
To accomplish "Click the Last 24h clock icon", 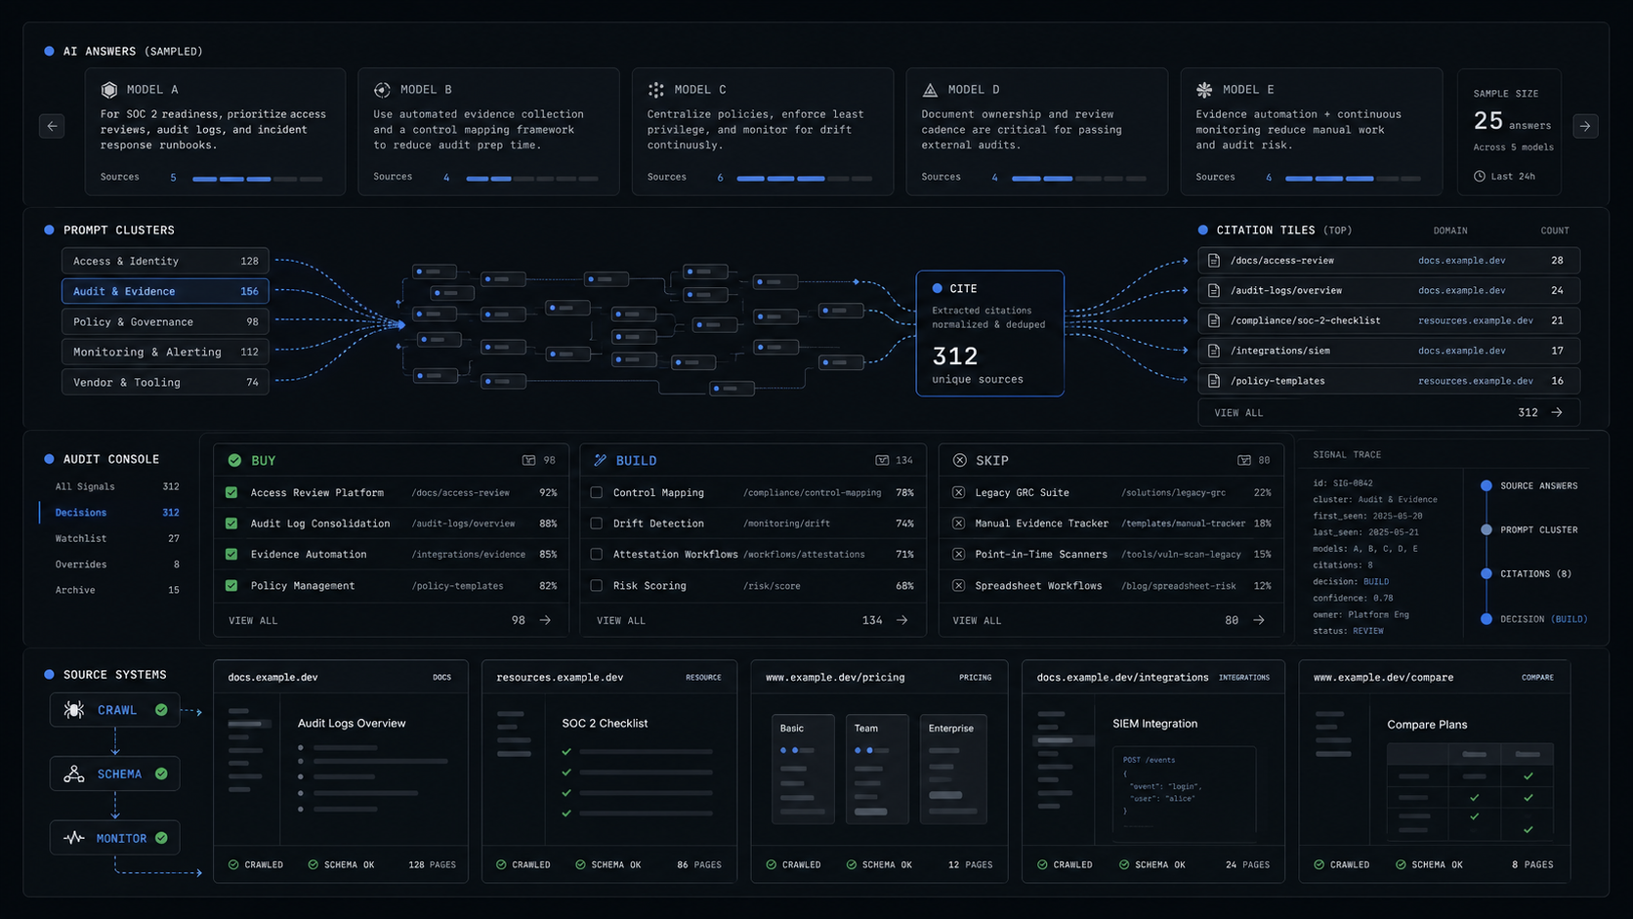I will pos(1480,176).
